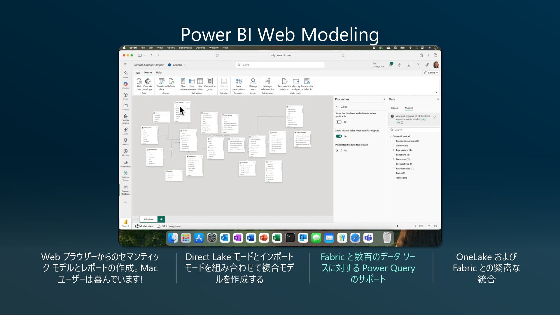The height and width of the screenshot is (315, 560).
Task: Open the Memory analyzer tool
Action: click(x=296, y=82)
